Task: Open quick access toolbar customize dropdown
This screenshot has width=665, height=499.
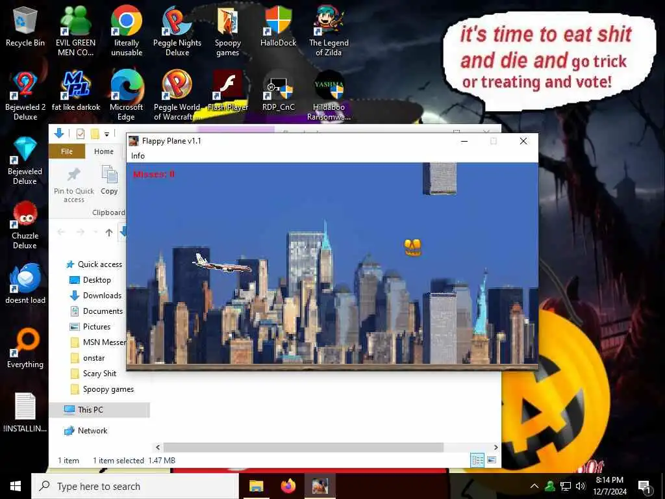Action: pyautogui.click(x=107, y=134)
